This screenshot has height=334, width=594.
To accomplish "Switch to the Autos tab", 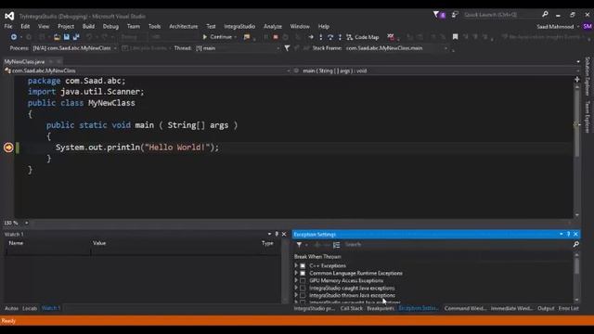I will (x=11, y=308).
